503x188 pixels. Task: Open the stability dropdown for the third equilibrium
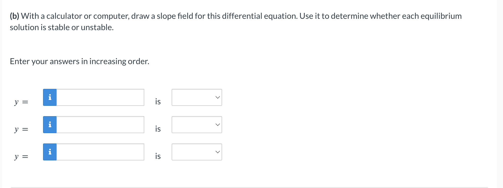[197, 152]
